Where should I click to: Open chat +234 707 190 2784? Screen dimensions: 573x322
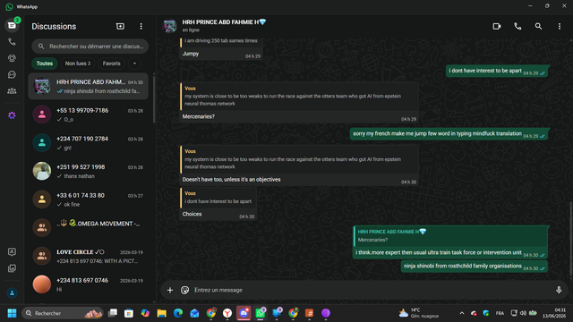(x=88, y=143)
